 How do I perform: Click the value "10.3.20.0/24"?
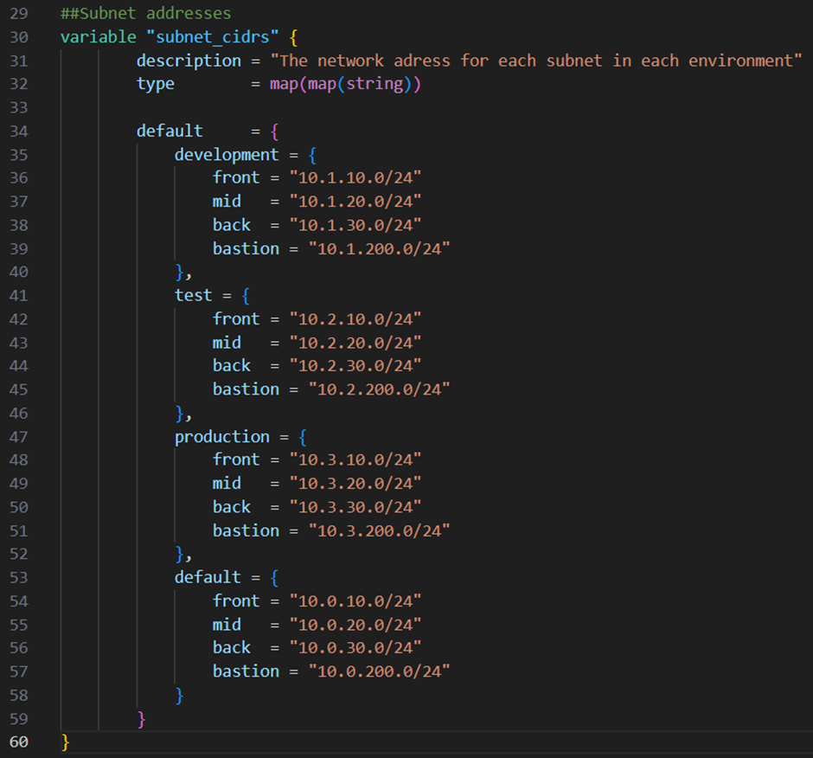point(355,484)
